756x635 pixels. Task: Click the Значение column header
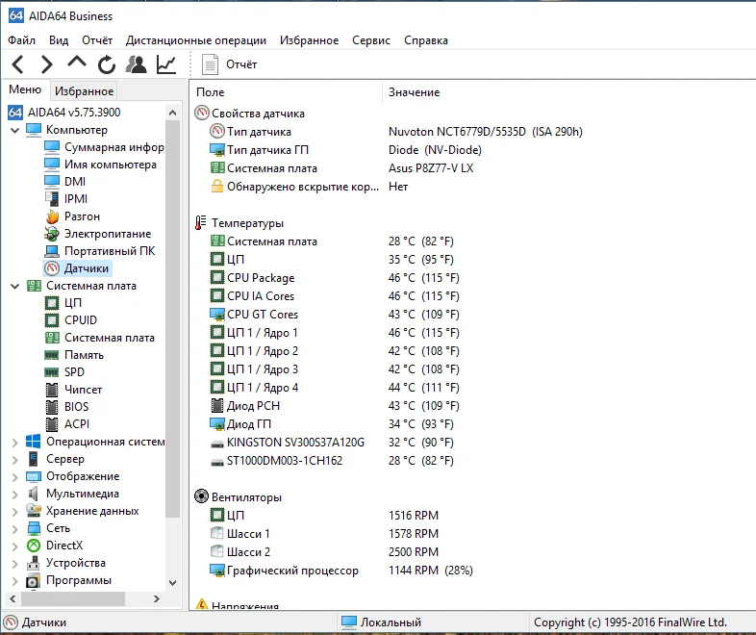(415, 92)
